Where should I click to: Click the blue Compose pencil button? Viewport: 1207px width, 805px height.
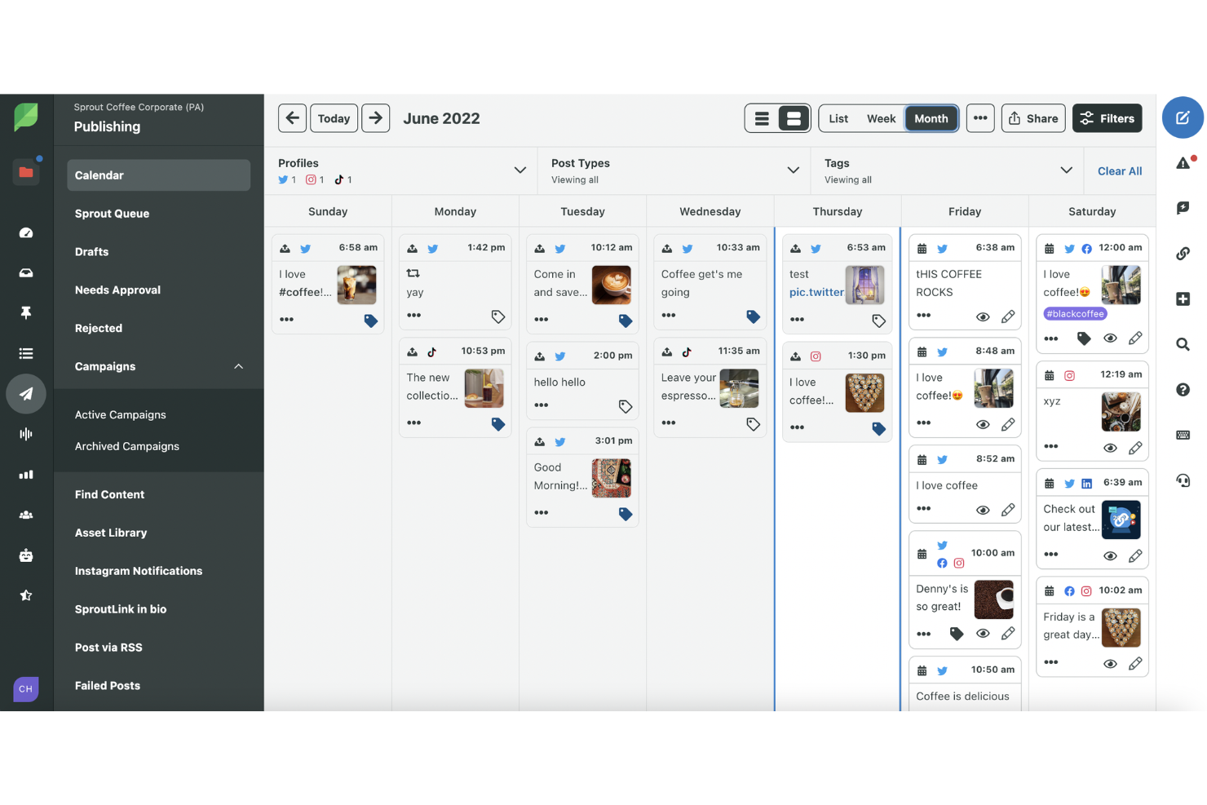click(1183, 117)
